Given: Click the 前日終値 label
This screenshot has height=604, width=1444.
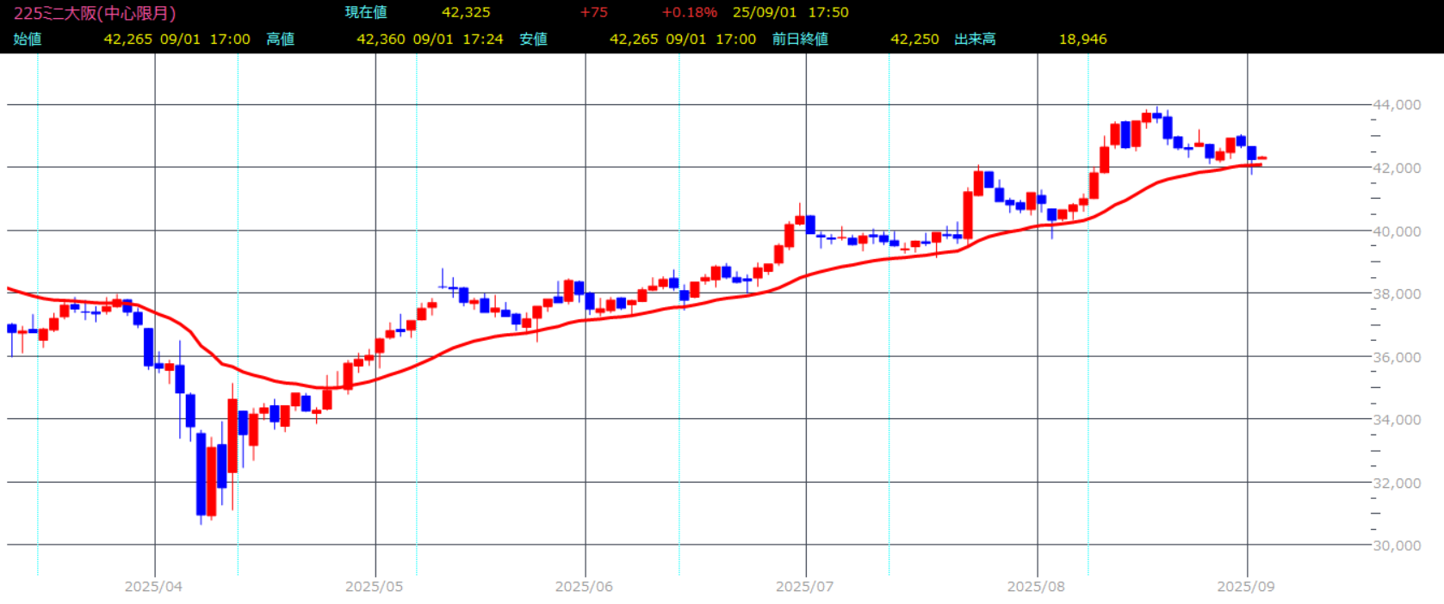Looking at the screenshot, I should pyautogui.click(x=800, y=40).
